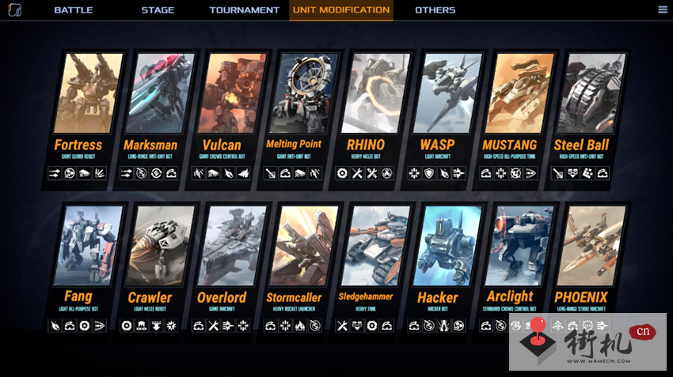Click Vulcan's last flame-burst icon
The height and width of the screenshot is (377, 673).
pyautogui.click(x=243, y=173)
